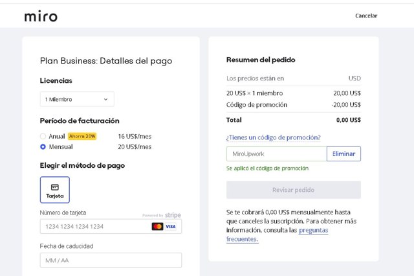Click the Resumen del pedido heading
Screen dimensions: 414x276
[261, 60]
